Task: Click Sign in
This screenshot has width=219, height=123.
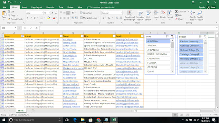Action: [202, 7]
